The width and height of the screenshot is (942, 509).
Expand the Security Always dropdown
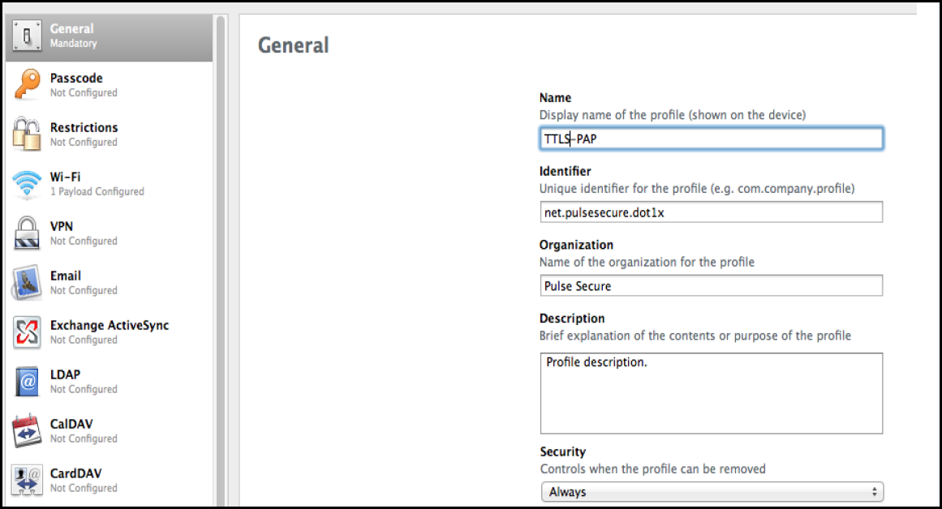pyautogui.click(x=712, y=492)
